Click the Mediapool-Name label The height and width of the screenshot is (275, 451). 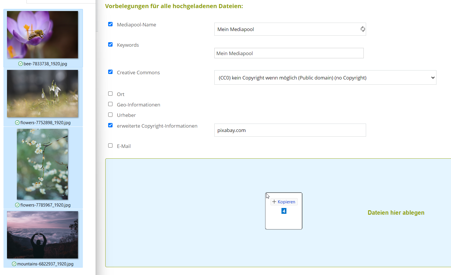click(136, 25)
